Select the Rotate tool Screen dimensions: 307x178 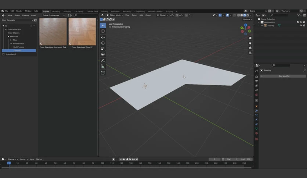103,43
